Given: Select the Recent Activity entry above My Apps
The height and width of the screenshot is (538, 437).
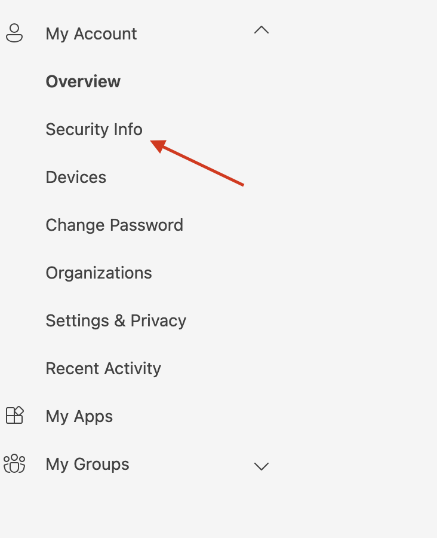Looking at the screenshot, I should pyautogui.click(x=103, y=369).
